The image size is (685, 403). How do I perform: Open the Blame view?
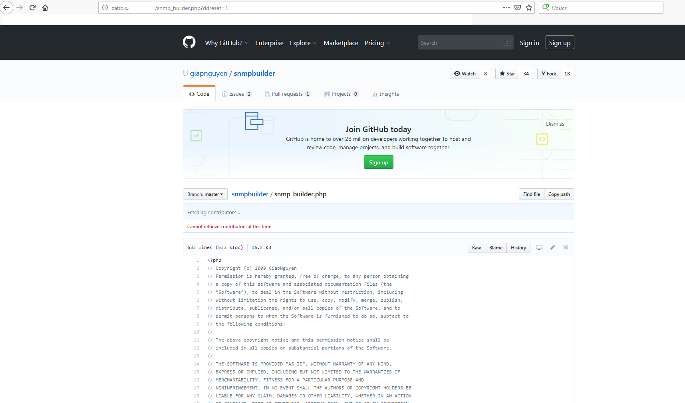pos(496,247)
